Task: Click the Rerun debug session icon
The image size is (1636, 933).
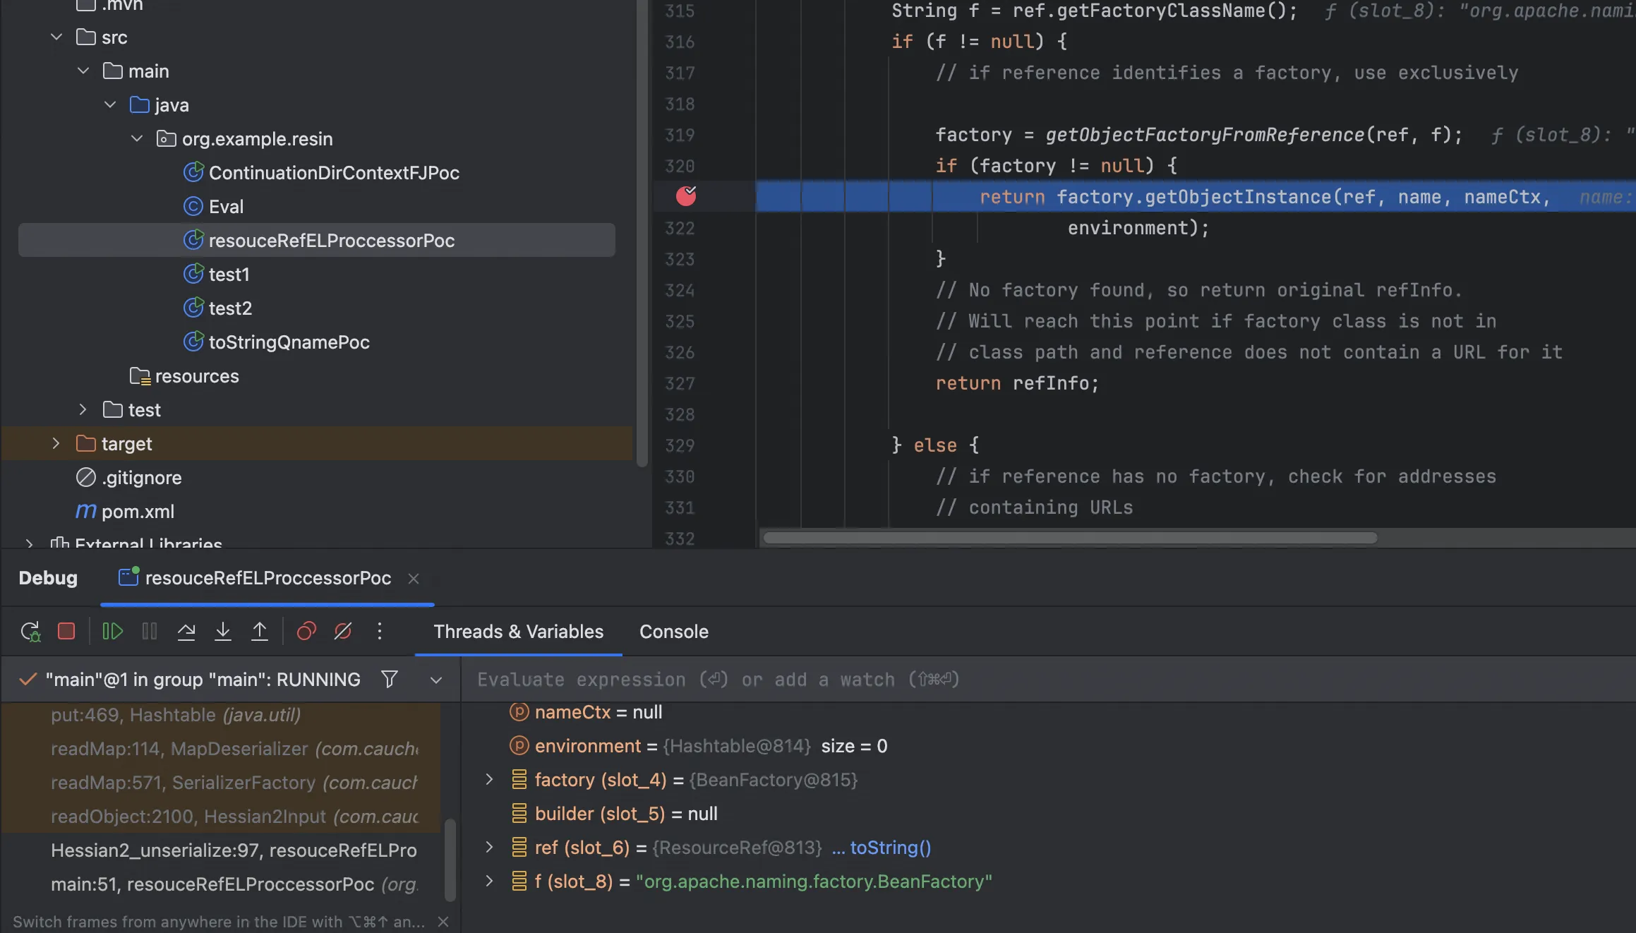Action: (x=30, y=631)
